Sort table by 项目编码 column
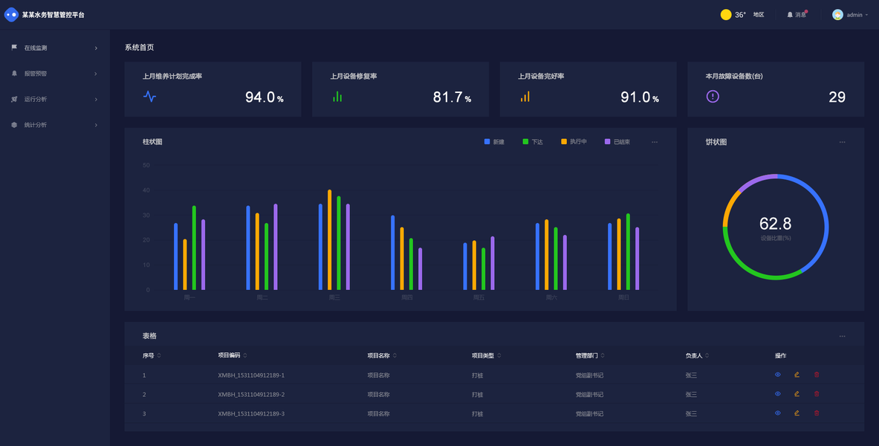 [x=244, y=355]
